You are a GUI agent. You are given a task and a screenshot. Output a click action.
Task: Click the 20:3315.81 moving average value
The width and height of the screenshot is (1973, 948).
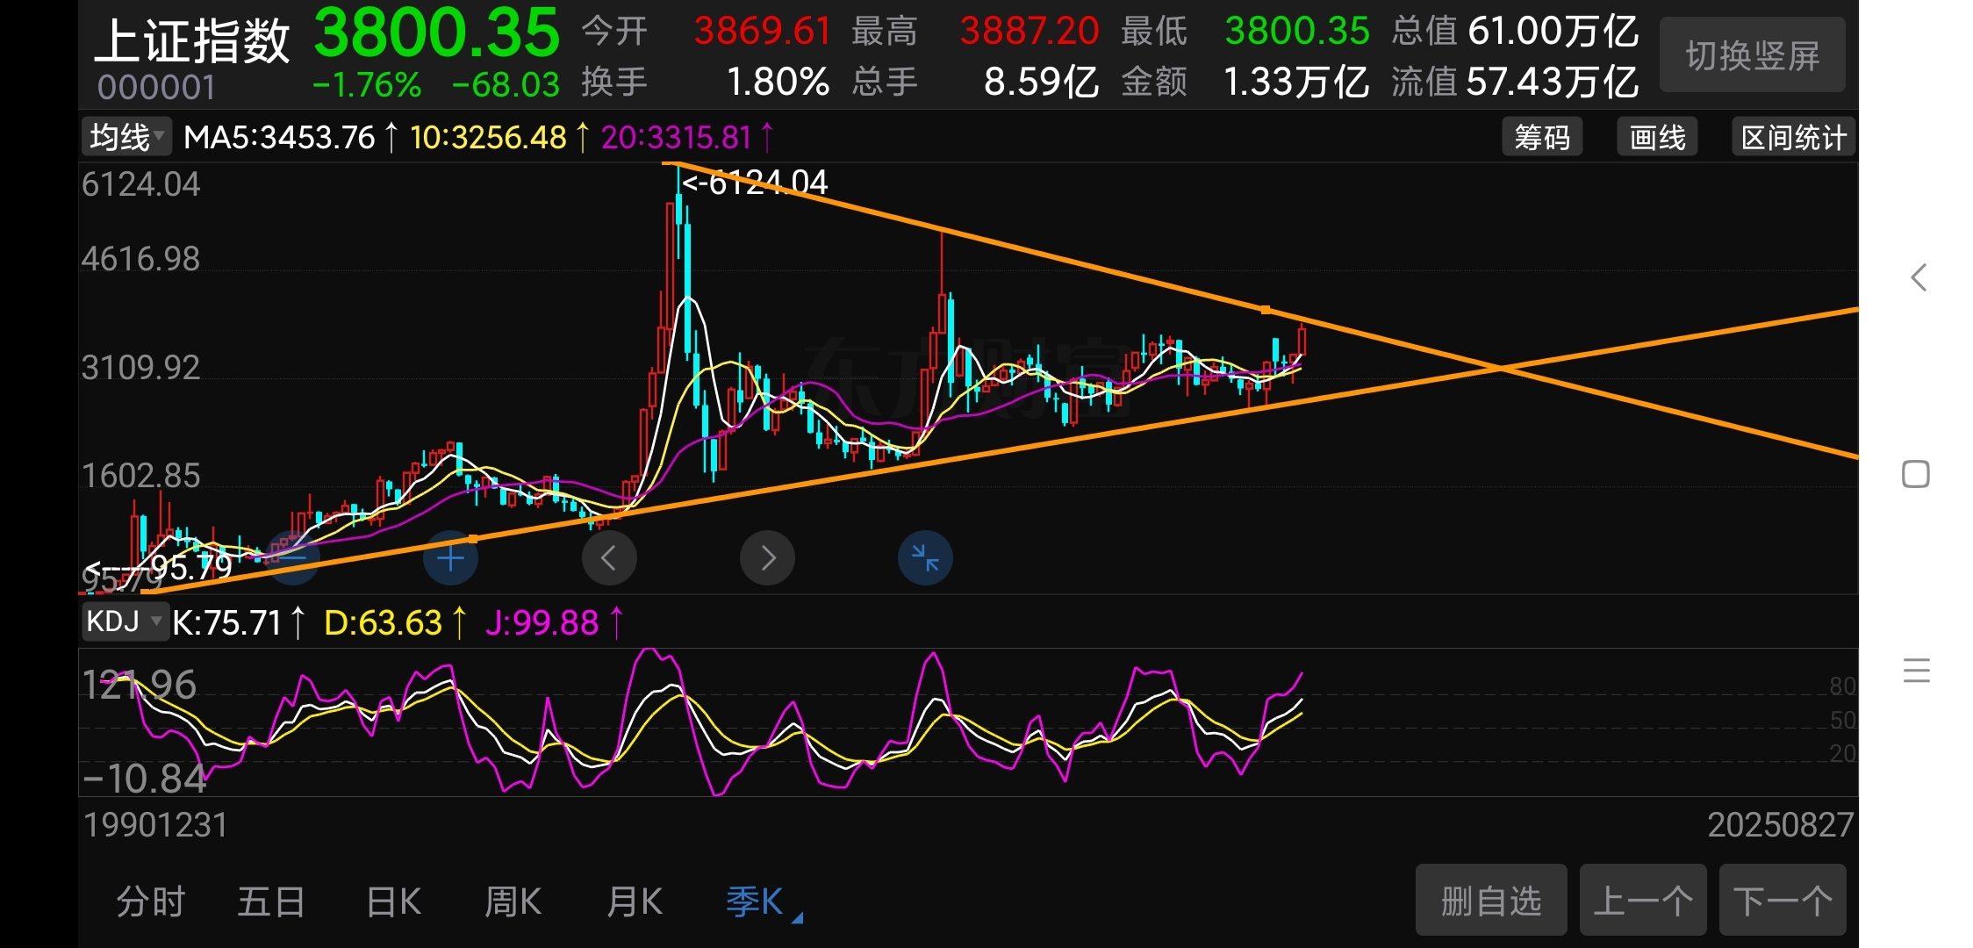pyautogui.click(x=676, y=137)
